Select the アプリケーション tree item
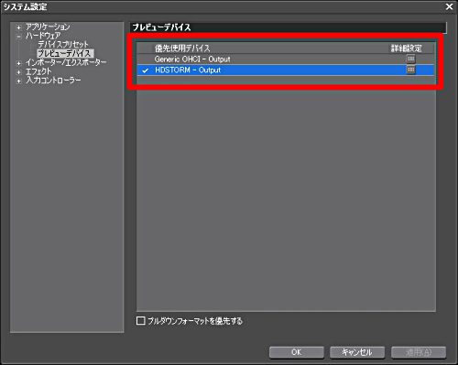This screenshot has height=365, width=458. point(48,27)
